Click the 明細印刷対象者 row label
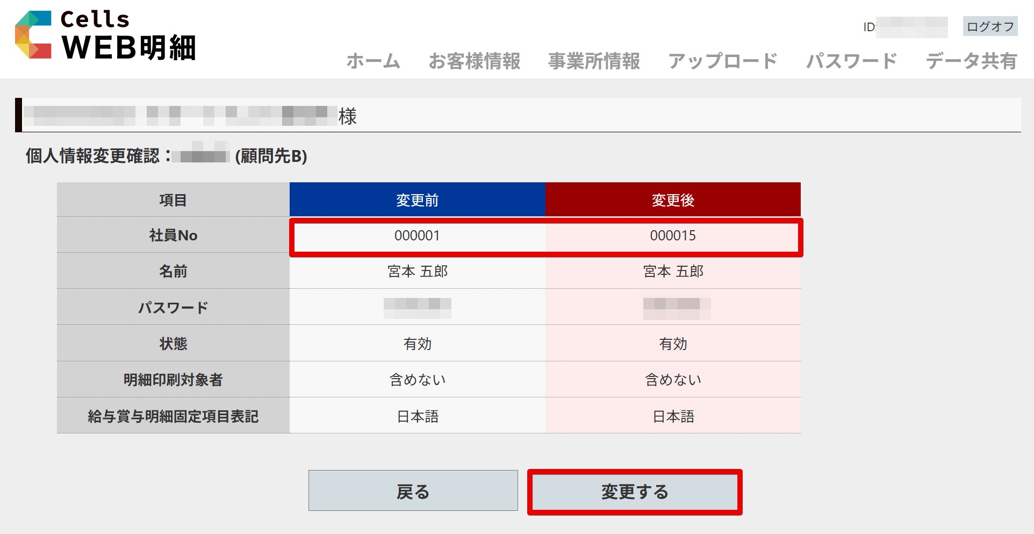Screen dimensions: 1034x534 point(173,380)
